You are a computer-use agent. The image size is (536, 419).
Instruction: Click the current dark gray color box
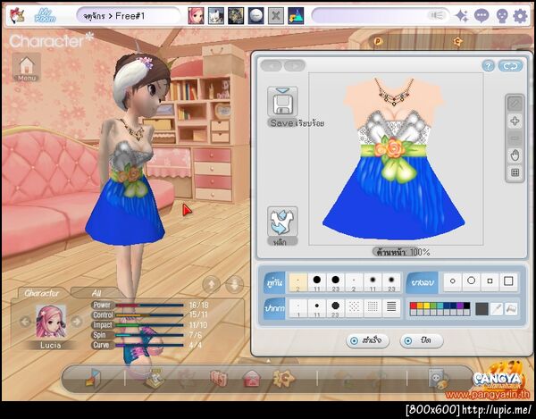point(482,309)
